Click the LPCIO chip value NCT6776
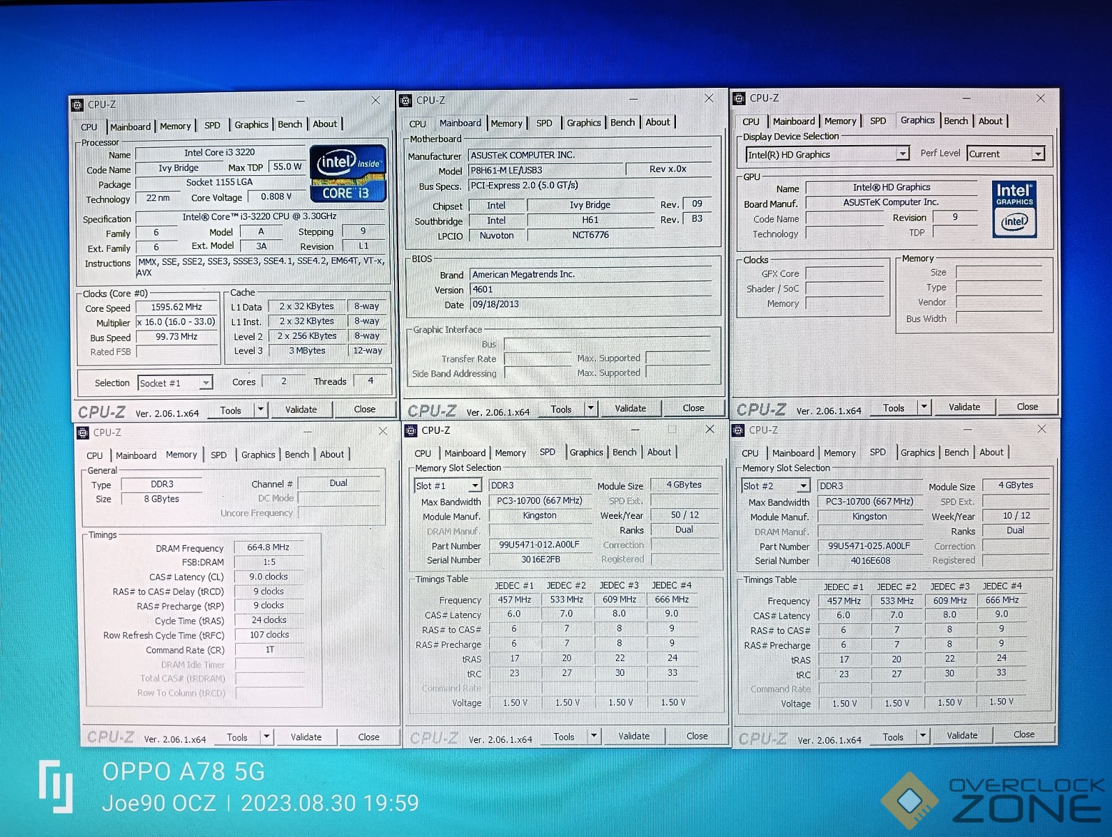The width and height of the screenshot is (1112, 837). [591, 235]
